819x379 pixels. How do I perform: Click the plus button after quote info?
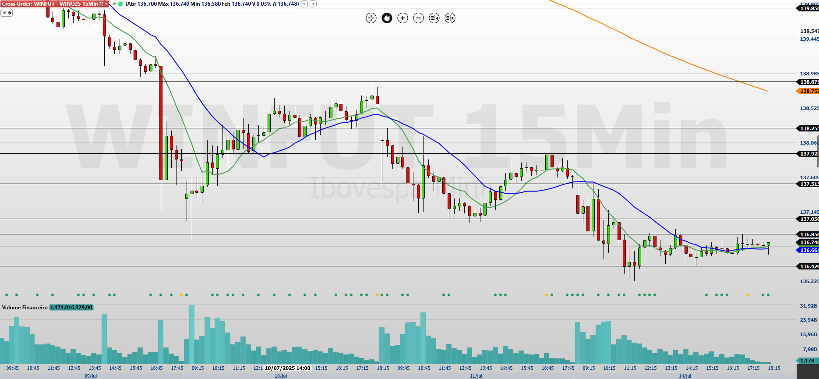[x=313, y=4]
